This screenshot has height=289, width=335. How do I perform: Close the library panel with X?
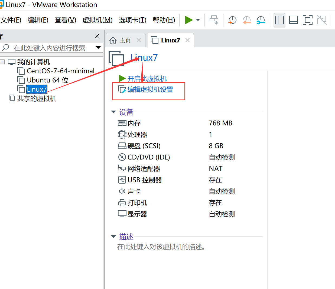tap(97, 36)
